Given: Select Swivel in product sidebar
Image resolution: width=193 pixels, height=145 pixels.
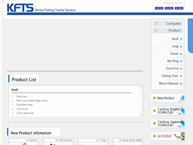Looking at the screenshot, I should click(174, 54).
